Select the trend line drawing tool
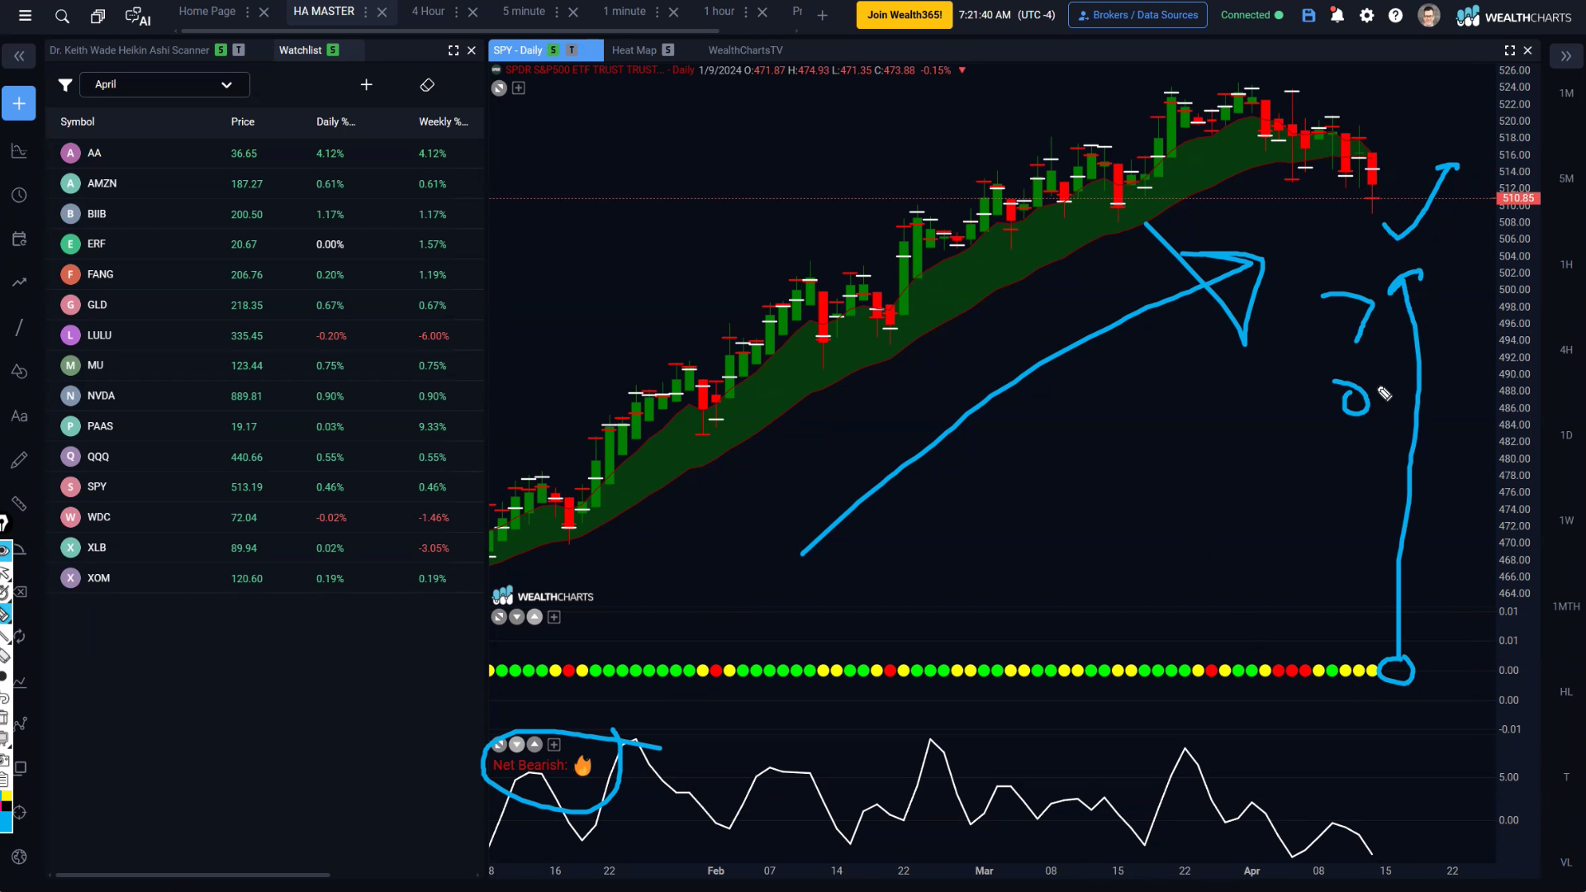This screenshot has width=1586, height=892. [19, 327]
